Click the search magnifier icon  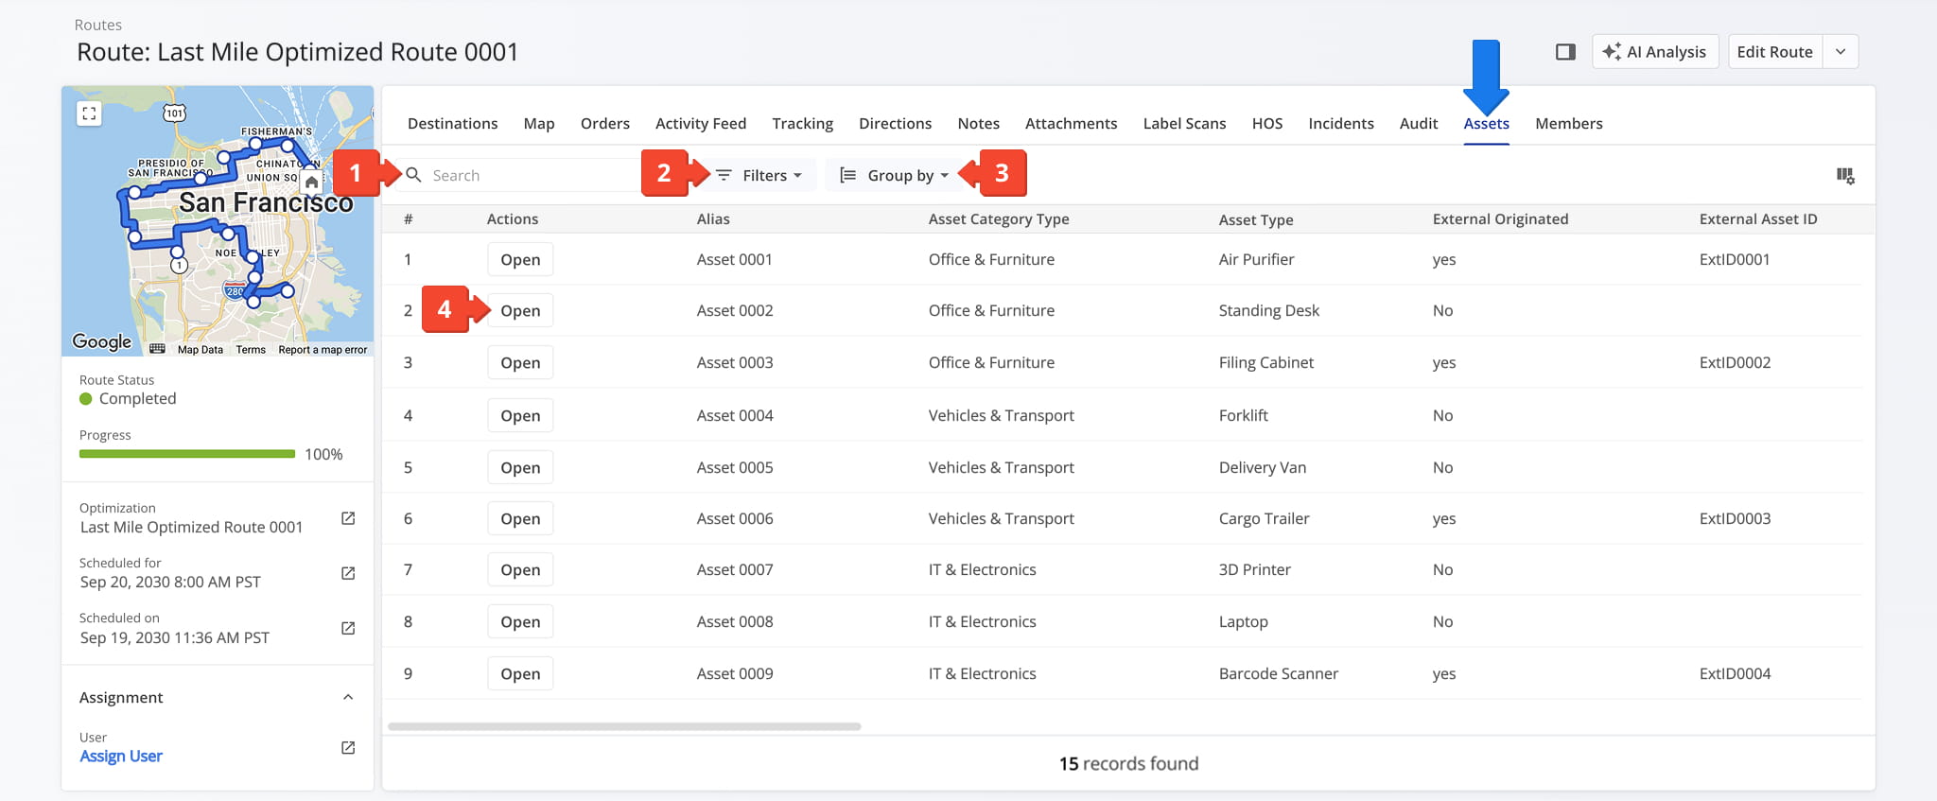point(413,175)
